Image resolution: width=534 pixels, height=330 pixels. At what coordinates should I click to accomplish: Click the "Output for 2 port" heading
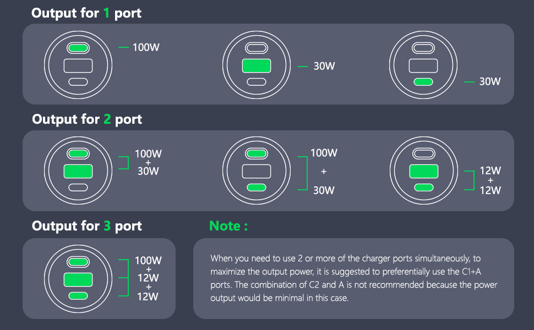pyautogui.click(x=87, y=119)
